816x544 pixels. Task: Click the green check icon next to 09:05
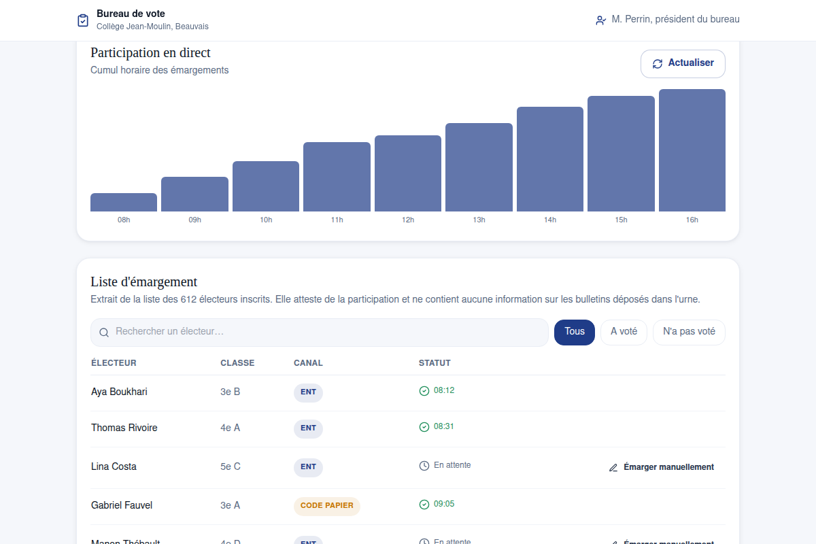(x=424, y=505)
